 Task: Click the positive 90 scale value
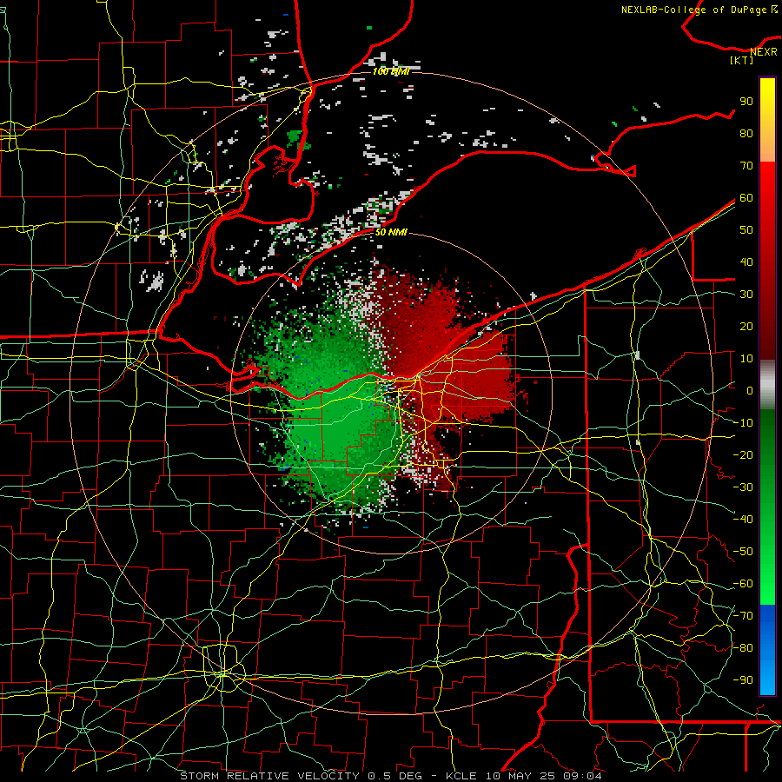click(x=746, y=102)
